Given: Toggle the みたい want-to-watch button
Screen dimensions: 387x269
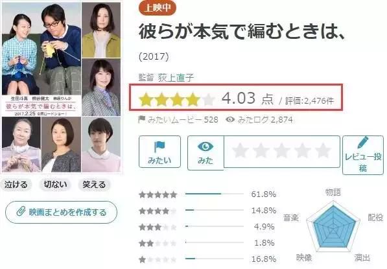Looking at the screenshot, I should (x=159, y=152).
